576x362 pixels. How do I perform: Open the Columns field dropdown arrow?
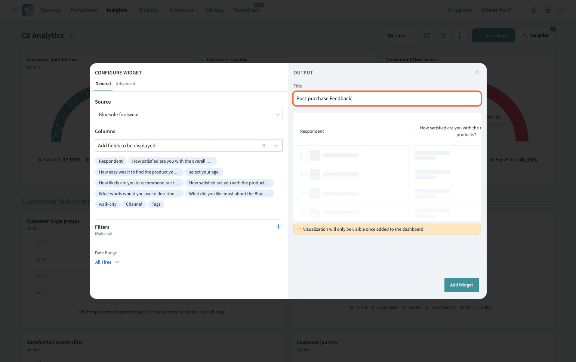tap(276, 146)
